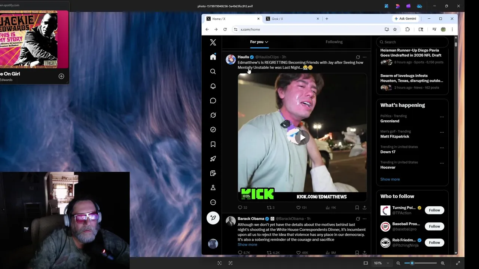The width and height of the screenshot is (479, 269).
Task: Close the Home / X tab
Action: click(258, 19)
